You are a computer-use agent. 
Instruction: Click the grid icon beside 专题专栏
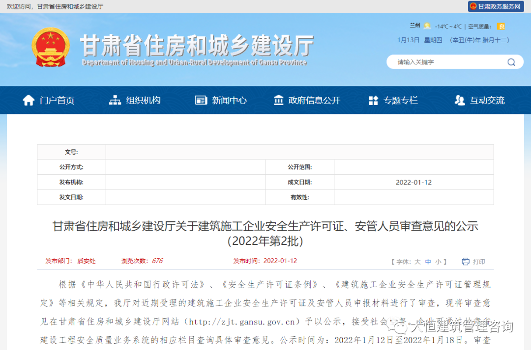[373, 101]
